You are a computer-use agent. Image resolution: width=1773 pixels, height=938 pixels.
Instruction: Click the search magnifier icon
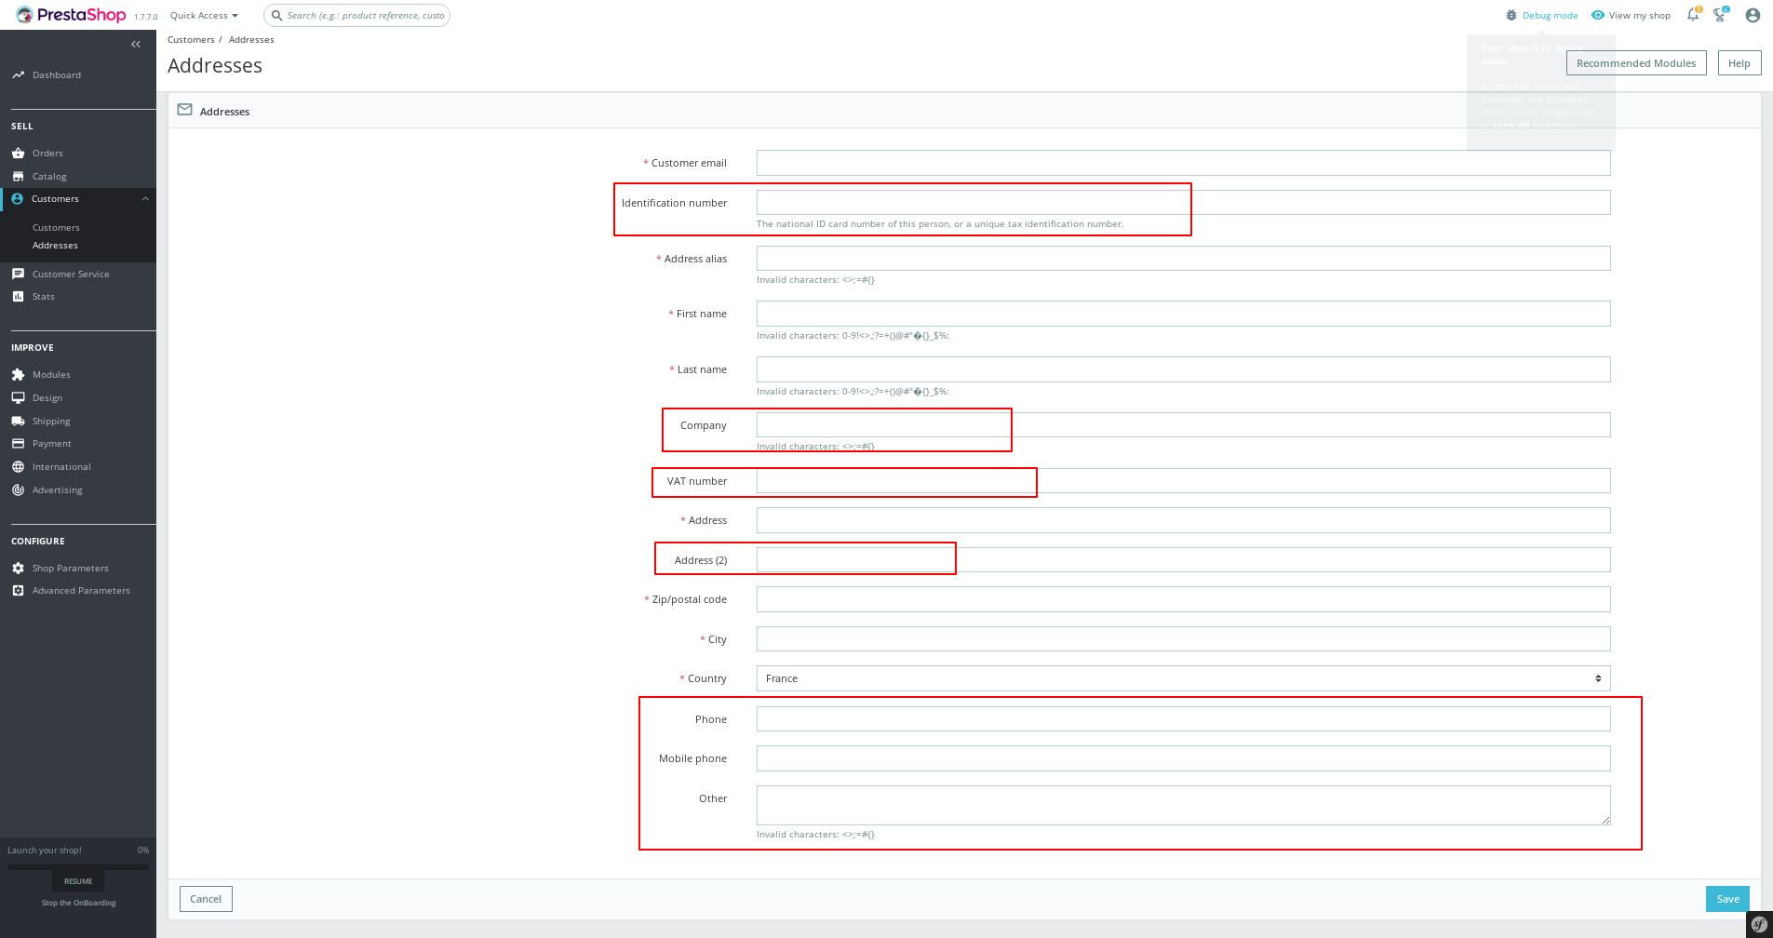tap(276, 15)
